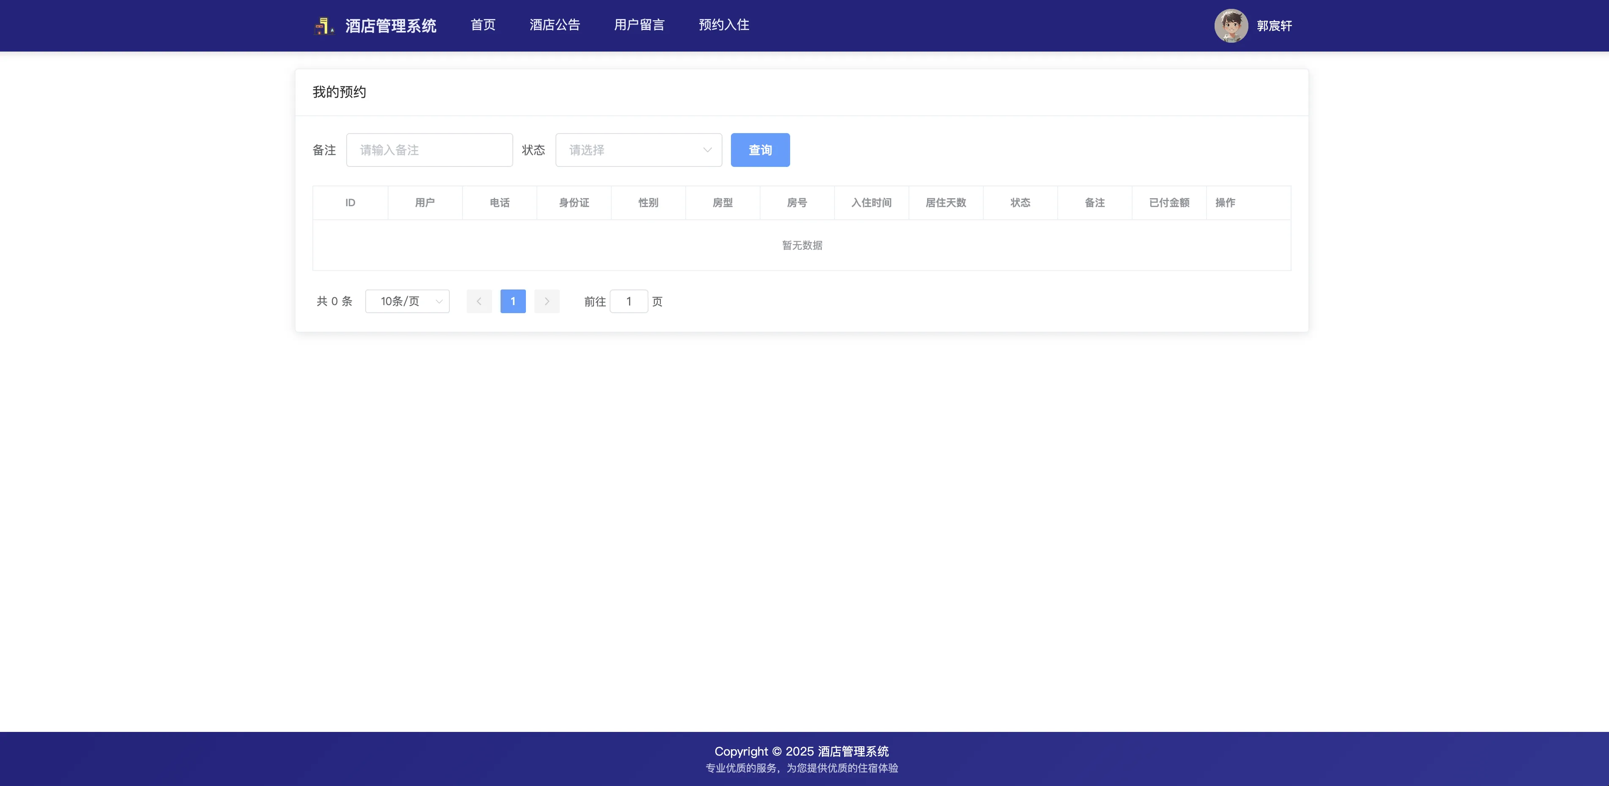The width and height of the screenshot is (1609, 786).
Task: Click the 已付金额 column header
Action: (x=1168, y=203)
